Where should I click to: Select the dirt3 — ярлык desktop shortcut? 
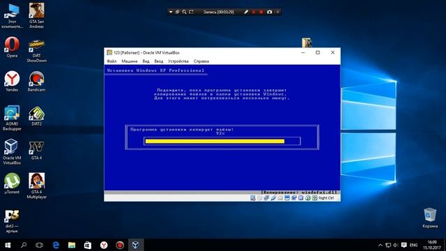pos(12,222)
